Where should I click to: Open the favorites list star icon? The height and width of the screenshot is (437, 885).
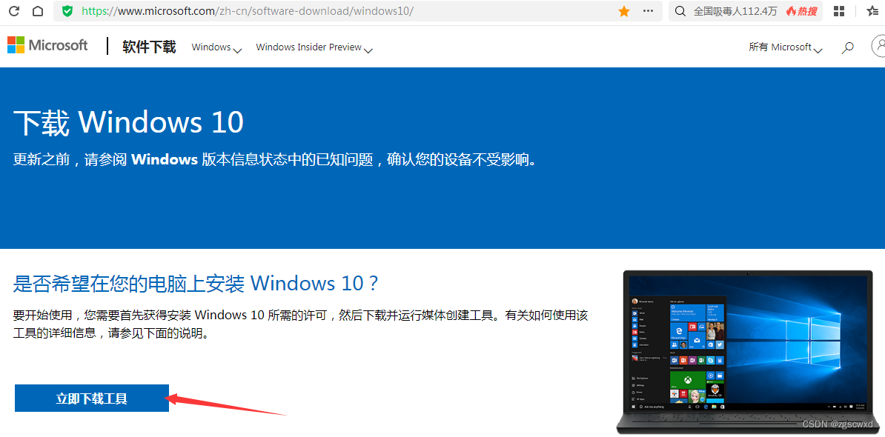[872, 11]
